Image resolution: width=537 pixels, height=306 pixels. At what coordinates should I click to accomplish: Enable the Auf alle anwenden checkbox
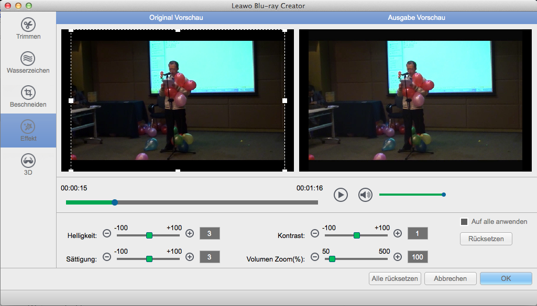(x=464, y=222)
